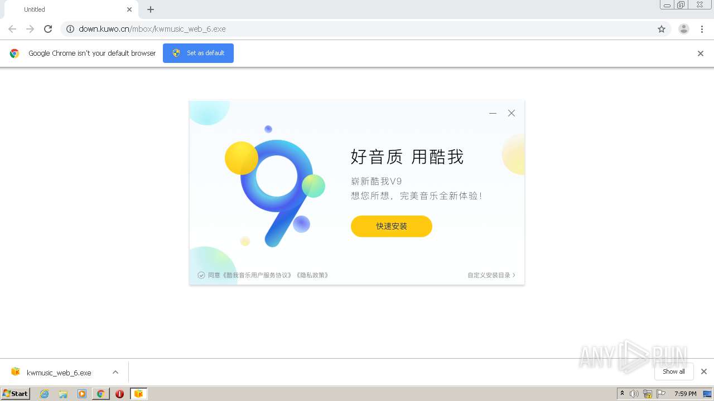The image size is (714, 401).
Task: Reload the current page
Action: pyautogui.click(x=48, y=29)
